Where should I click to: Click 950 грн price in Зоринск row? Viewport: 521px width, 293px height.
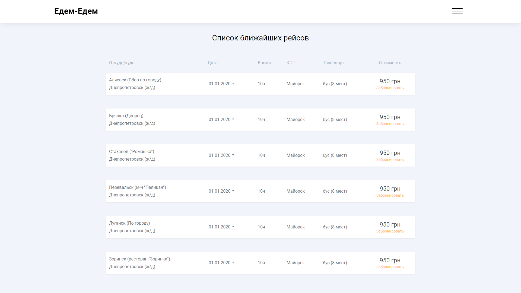click(x=390, y=260)
